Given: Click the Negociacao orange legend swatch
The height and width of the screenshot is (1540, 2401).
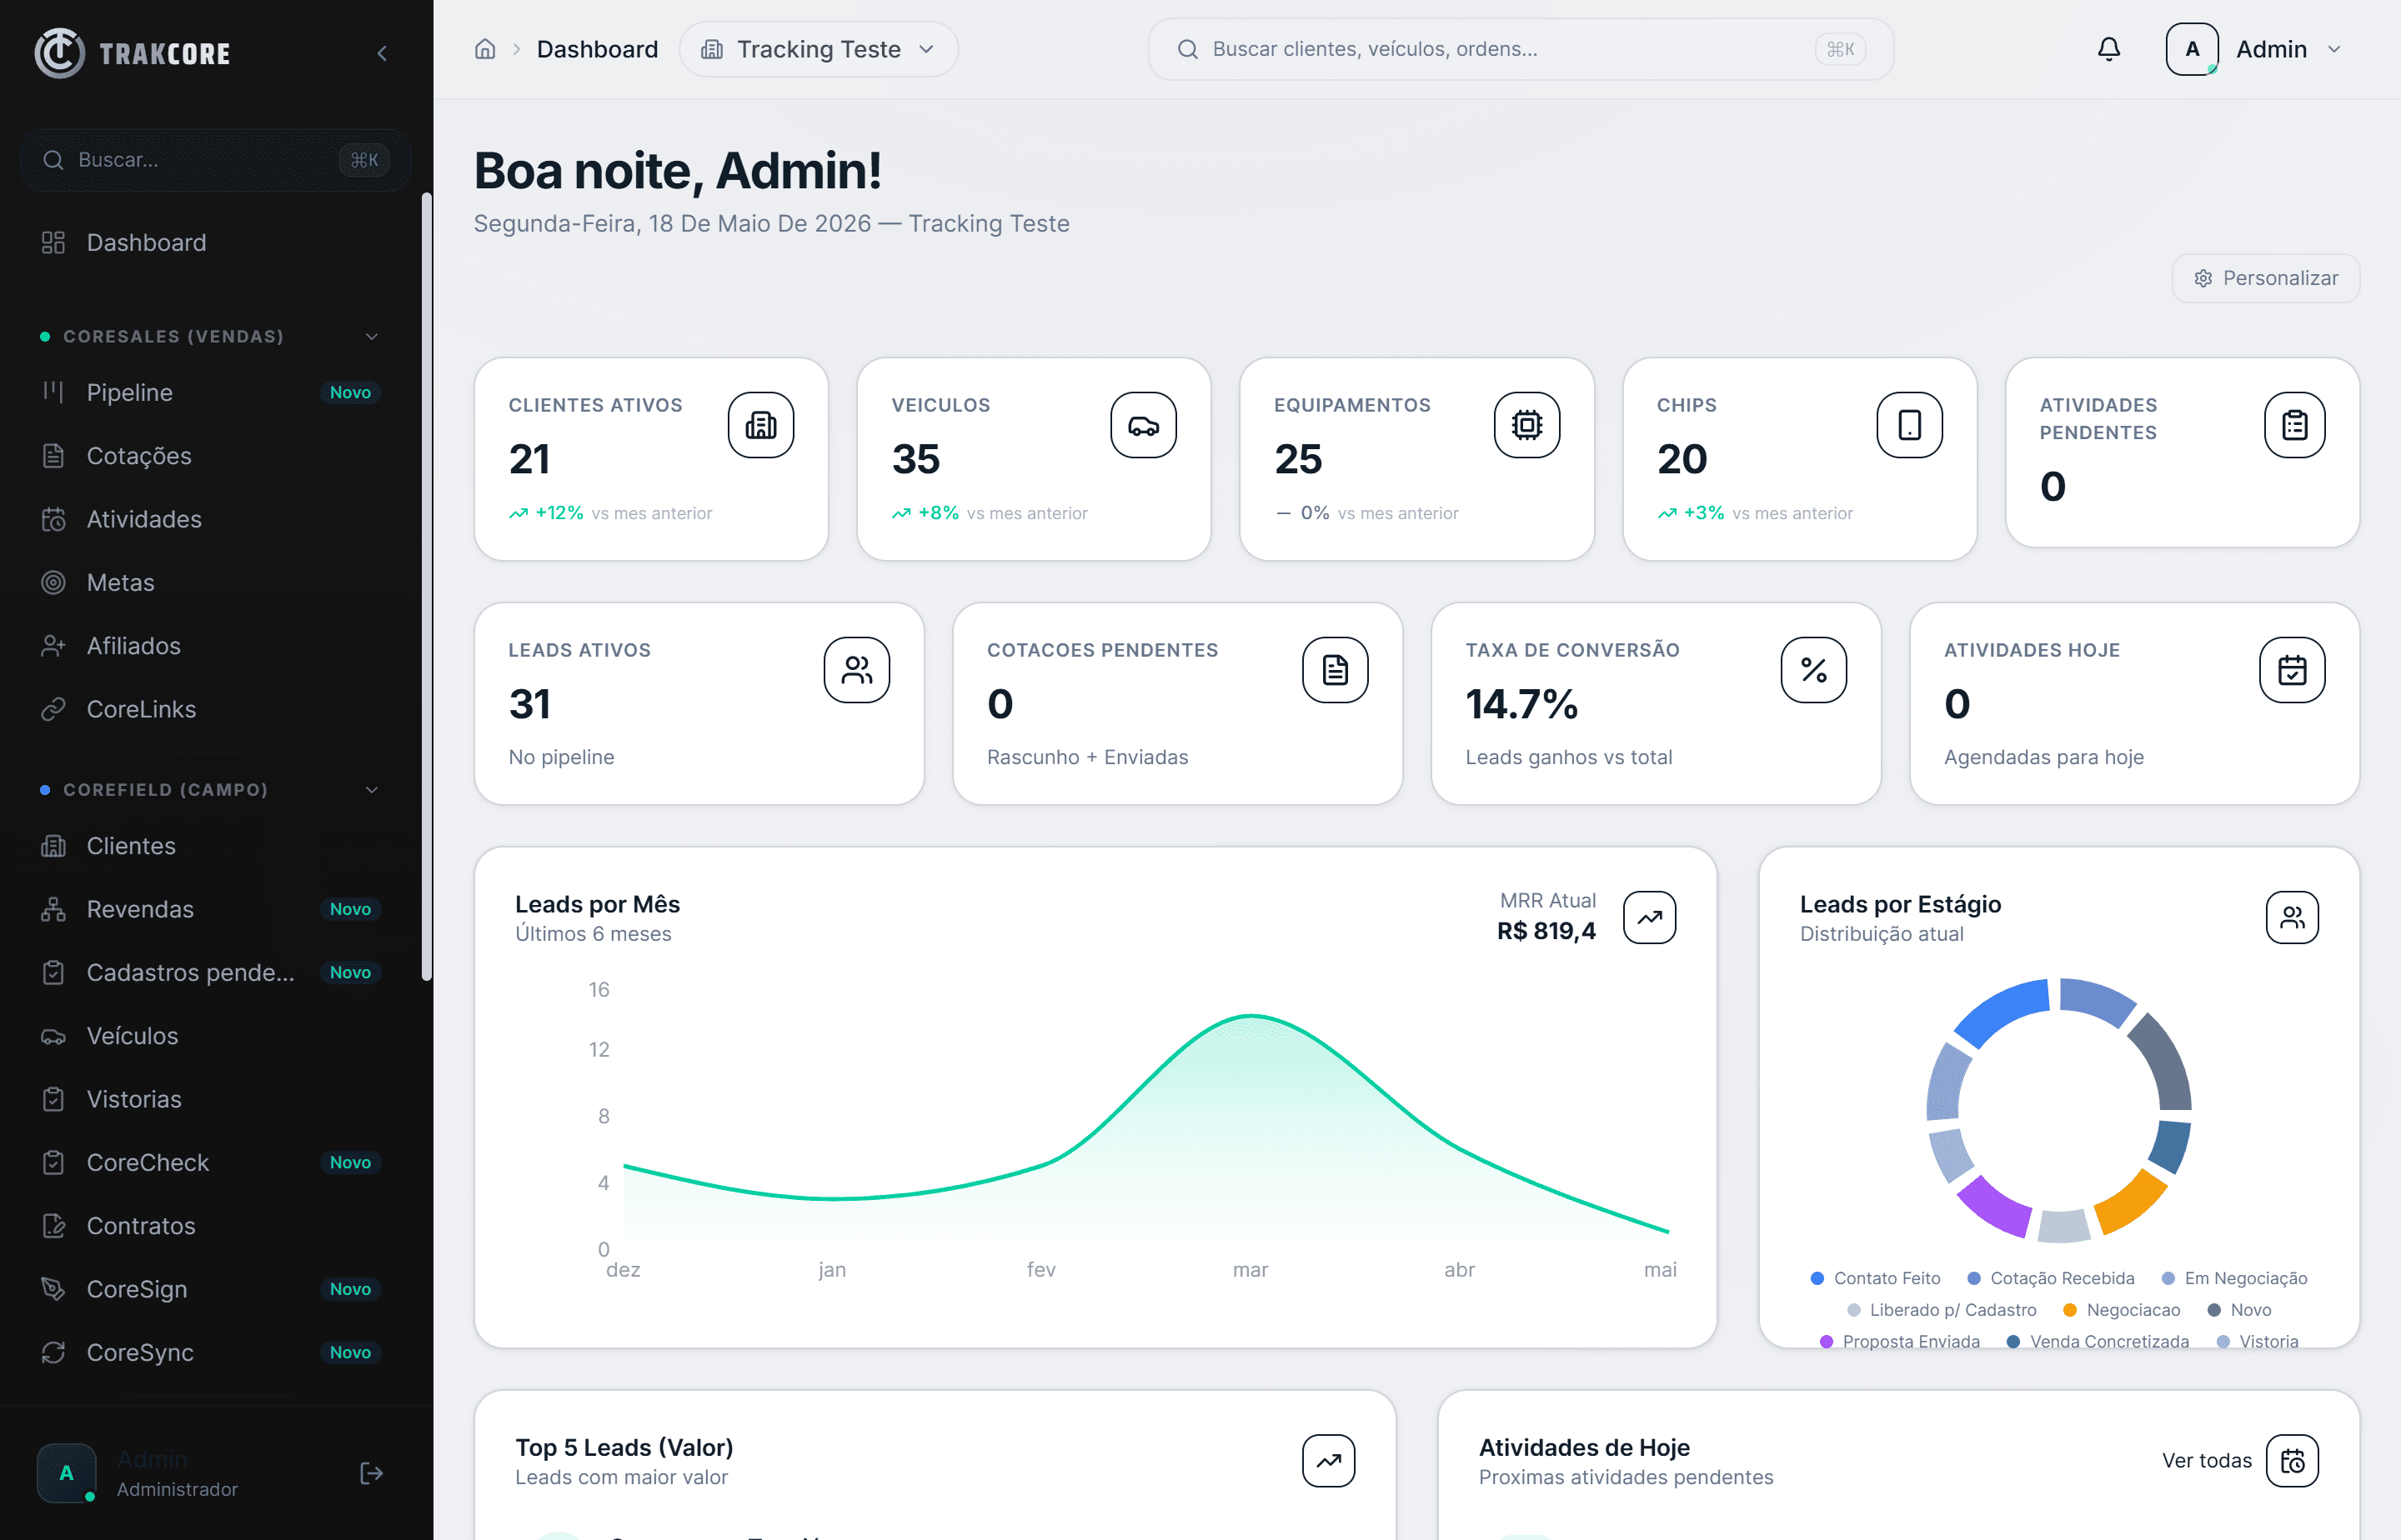Looking at the screenshot, I should [2070, 1311].
